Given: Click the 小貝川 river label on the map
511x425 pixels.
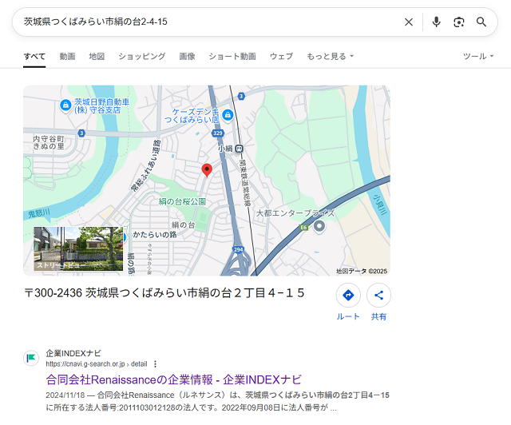Looking at the screenshot, I should [x=380, y=205].
